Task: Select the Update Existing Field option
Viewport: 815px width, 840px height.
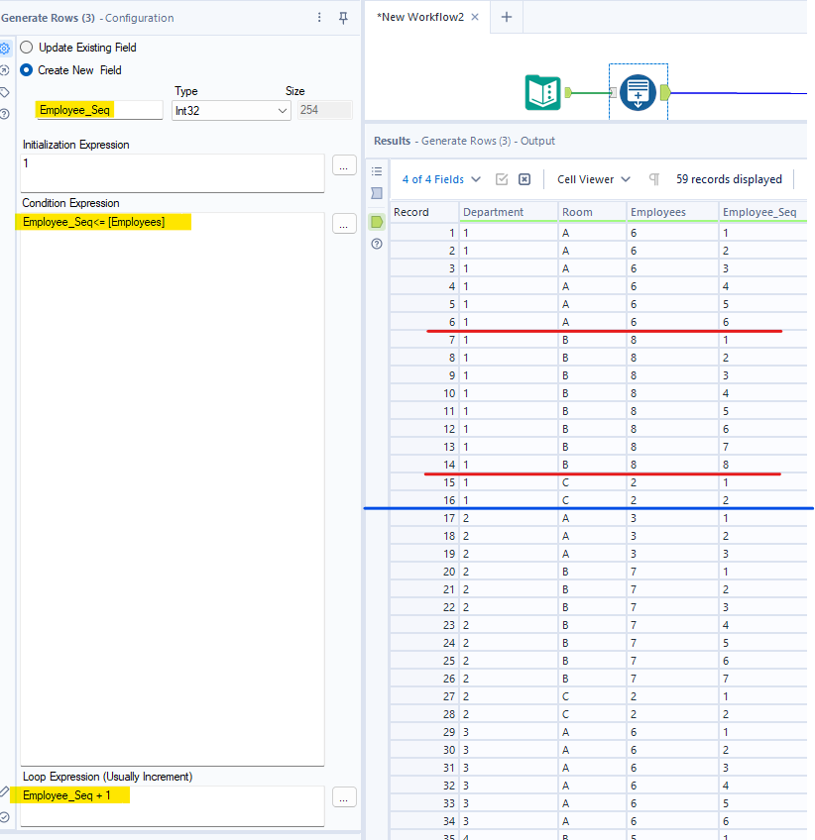Action: click(x=27, y=48)
